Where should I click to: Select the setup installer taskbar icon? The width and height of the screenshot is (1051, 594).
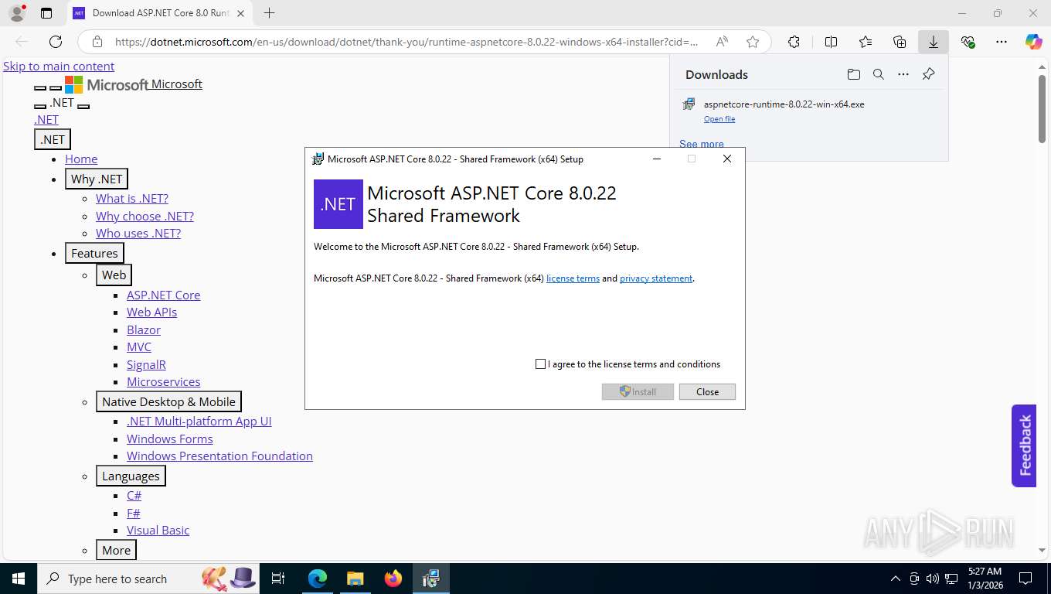point(431,579)
